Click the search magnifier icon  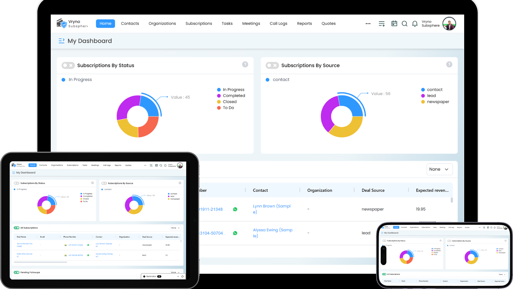point(405,24)
